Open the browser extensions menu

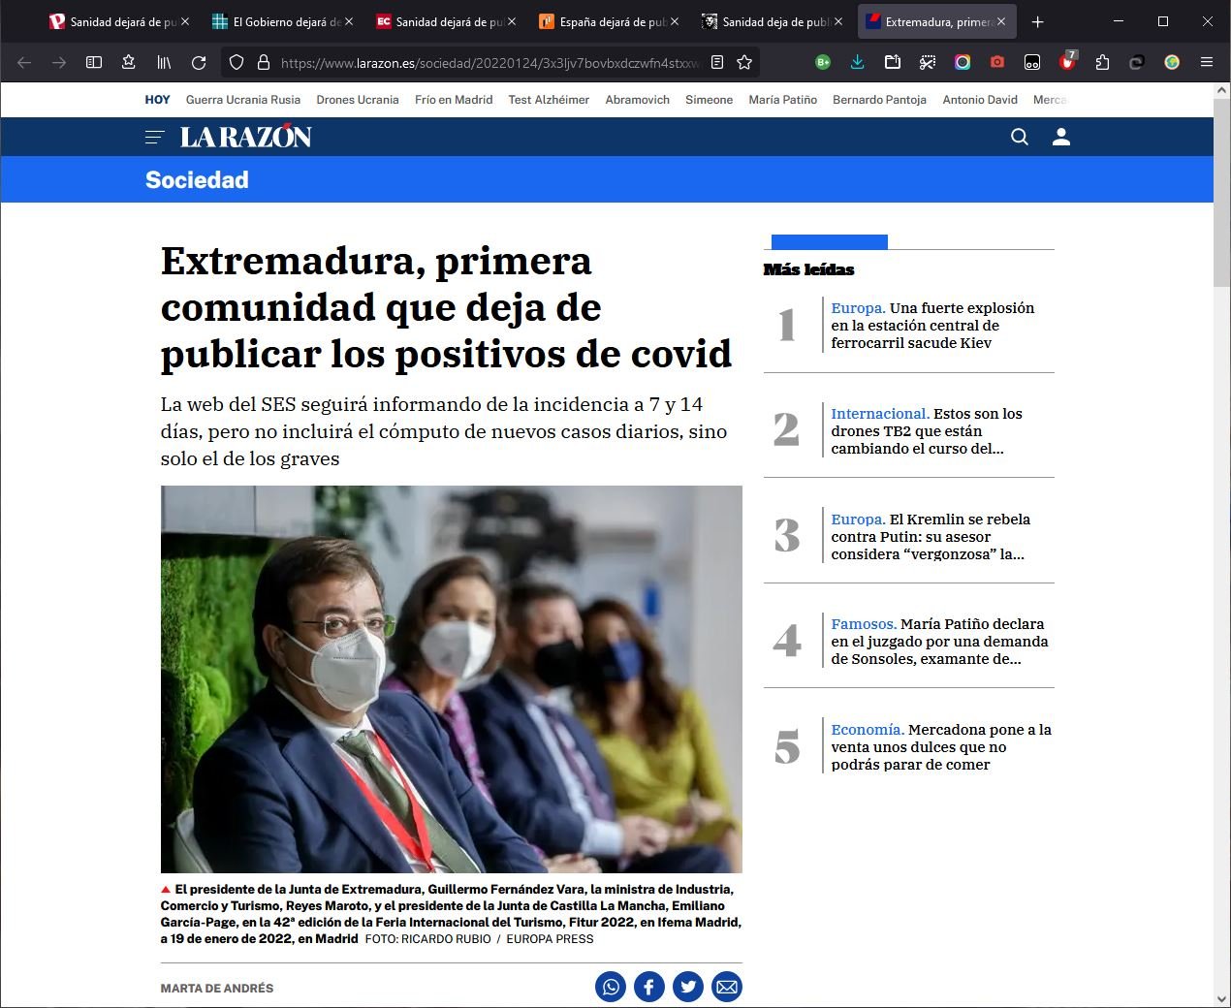(x=1102, y=62)
